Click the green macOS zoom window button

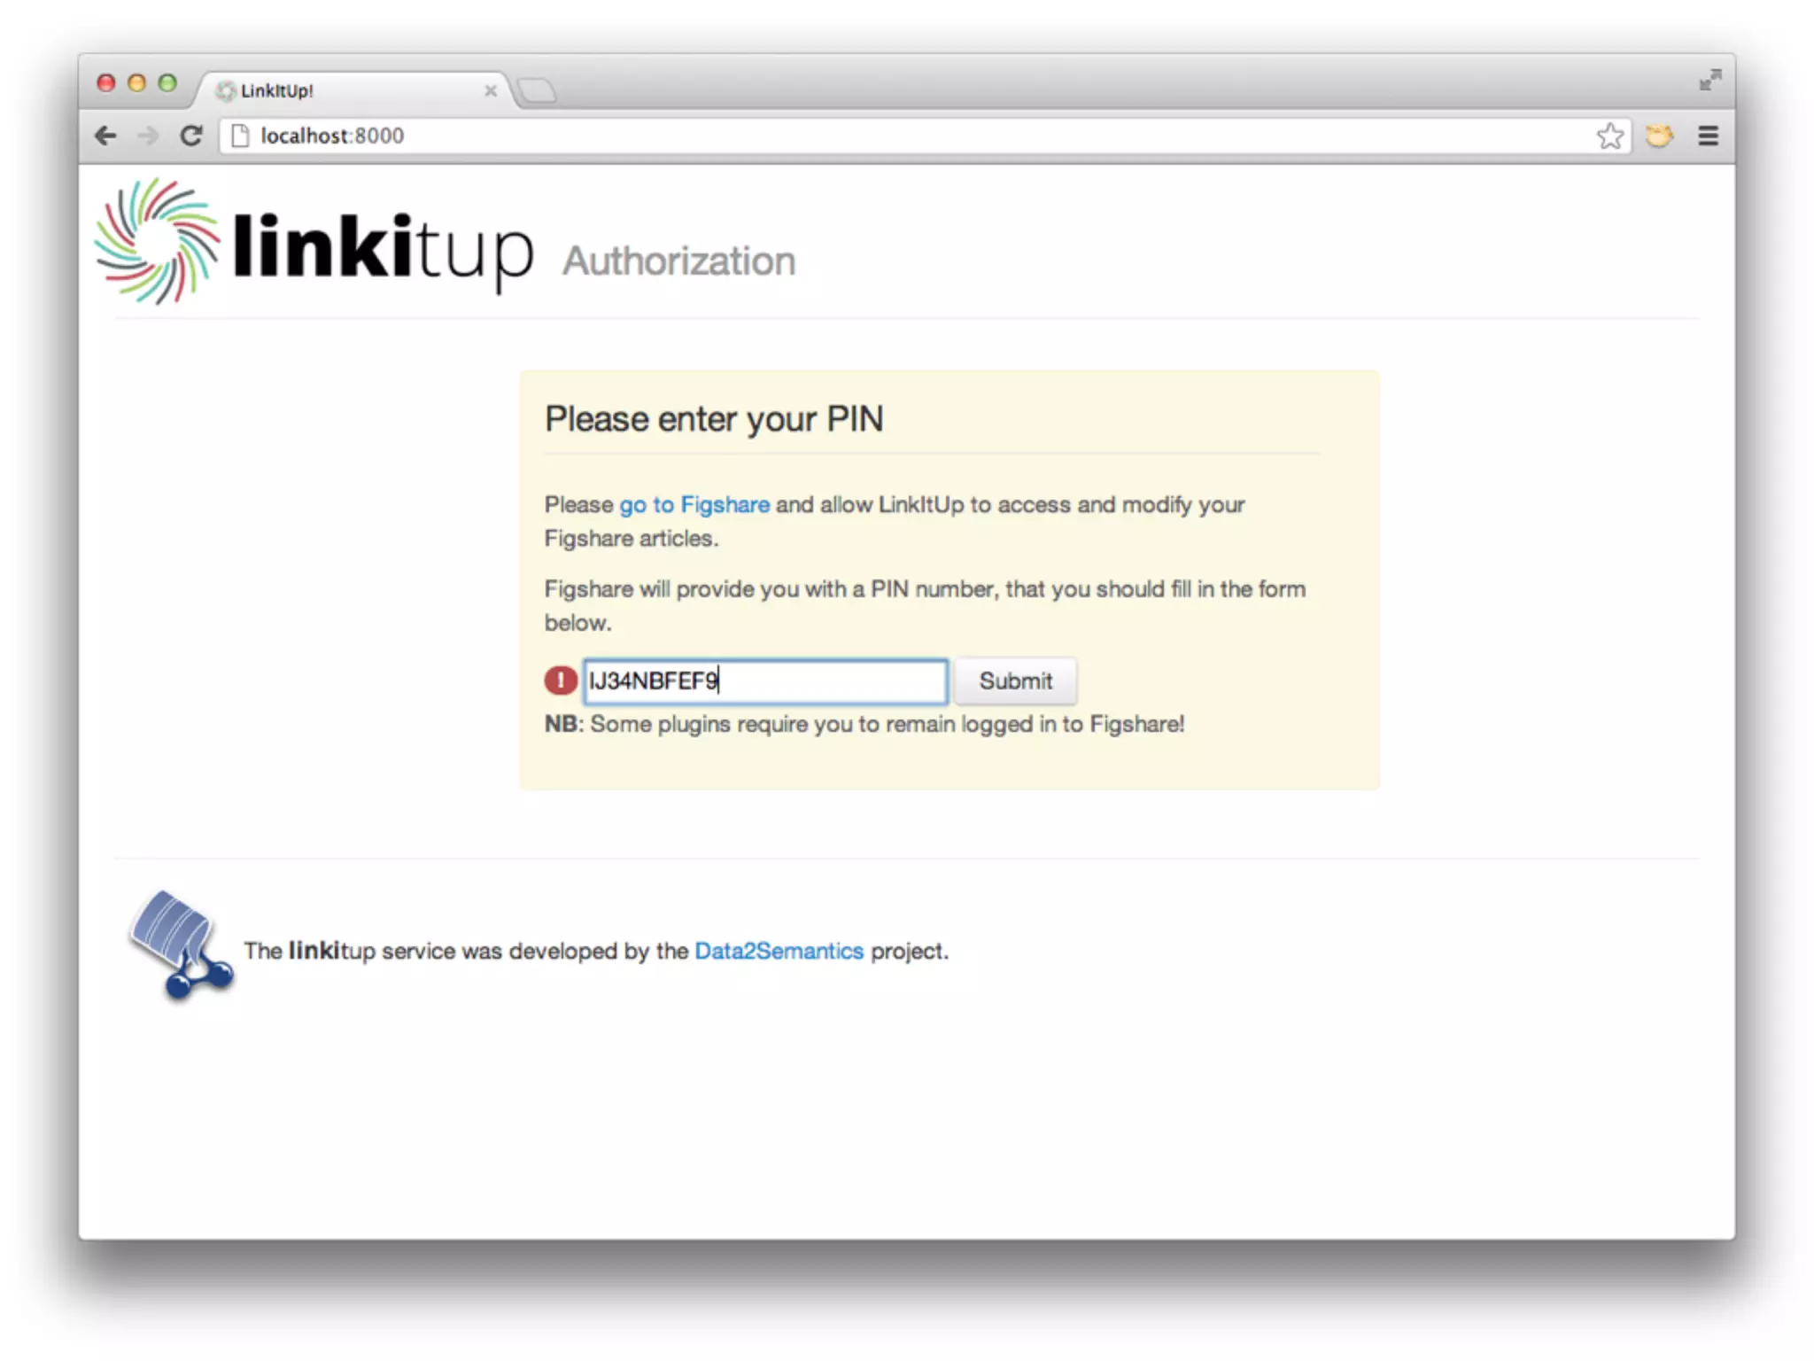pyautogui.click(x=167, y=82)
